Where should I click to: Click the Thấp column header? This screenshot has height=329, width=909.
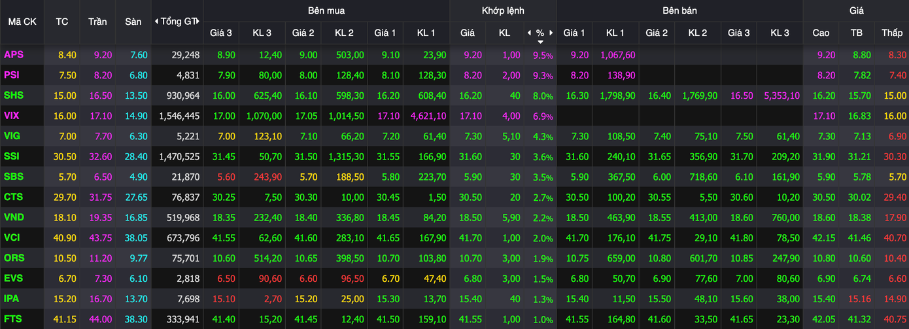pos(892,33)
